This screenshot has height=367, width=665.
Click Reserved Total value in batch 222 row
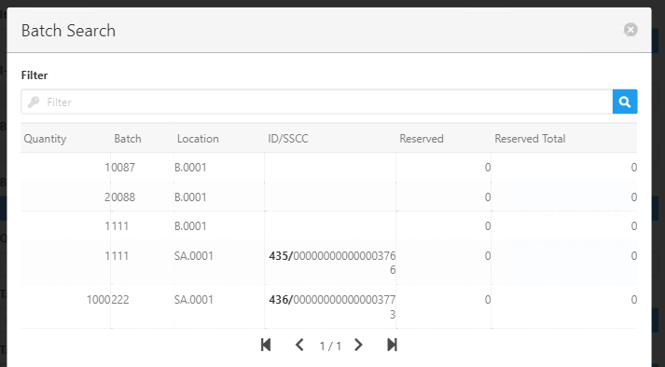pyautogui.click(x=633, y=300)
